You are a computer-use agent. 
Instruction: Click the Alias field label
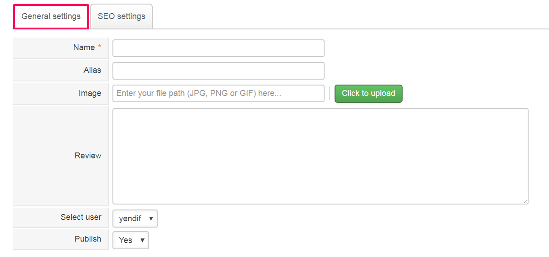point(92,70)
